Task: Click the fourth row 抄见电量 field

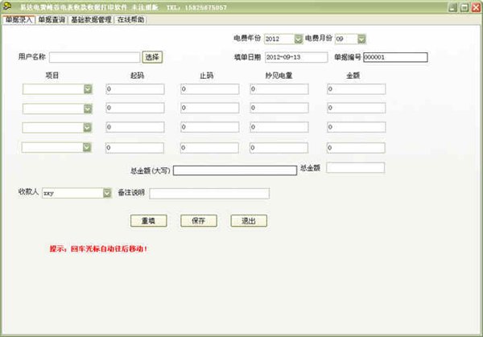Action: point(279,148)
